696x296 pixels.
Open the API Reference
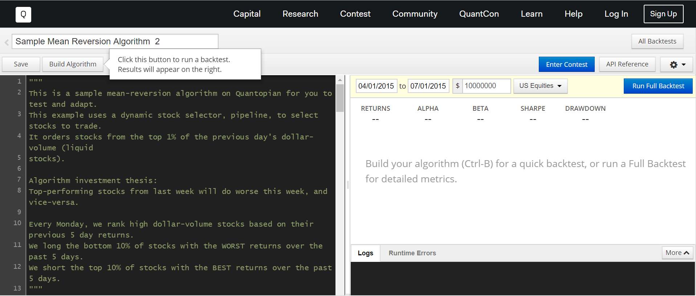pyautogui.click(x=627, y=64)
